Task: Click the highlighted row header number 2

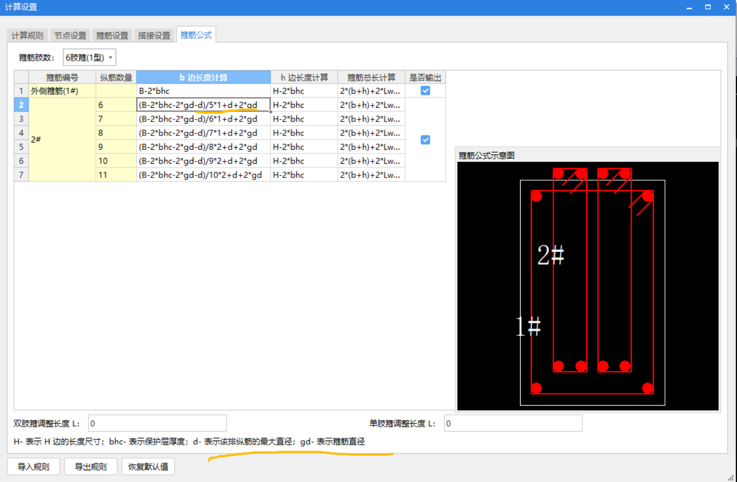Action: (x=21, y=105)
